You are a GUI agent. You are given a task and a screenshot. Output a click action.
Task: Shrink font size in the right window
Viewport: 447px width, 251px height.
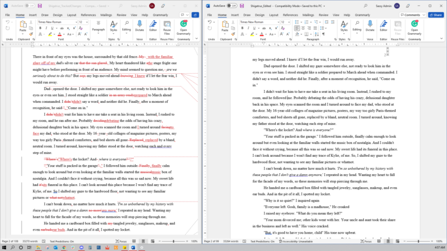[x=288, y=34]
